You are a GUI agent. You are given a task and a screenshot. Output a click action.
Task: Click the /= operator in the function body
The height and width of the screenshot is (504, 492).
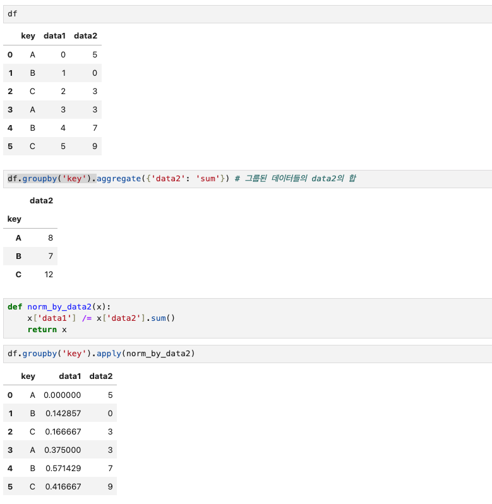(87, 318)
